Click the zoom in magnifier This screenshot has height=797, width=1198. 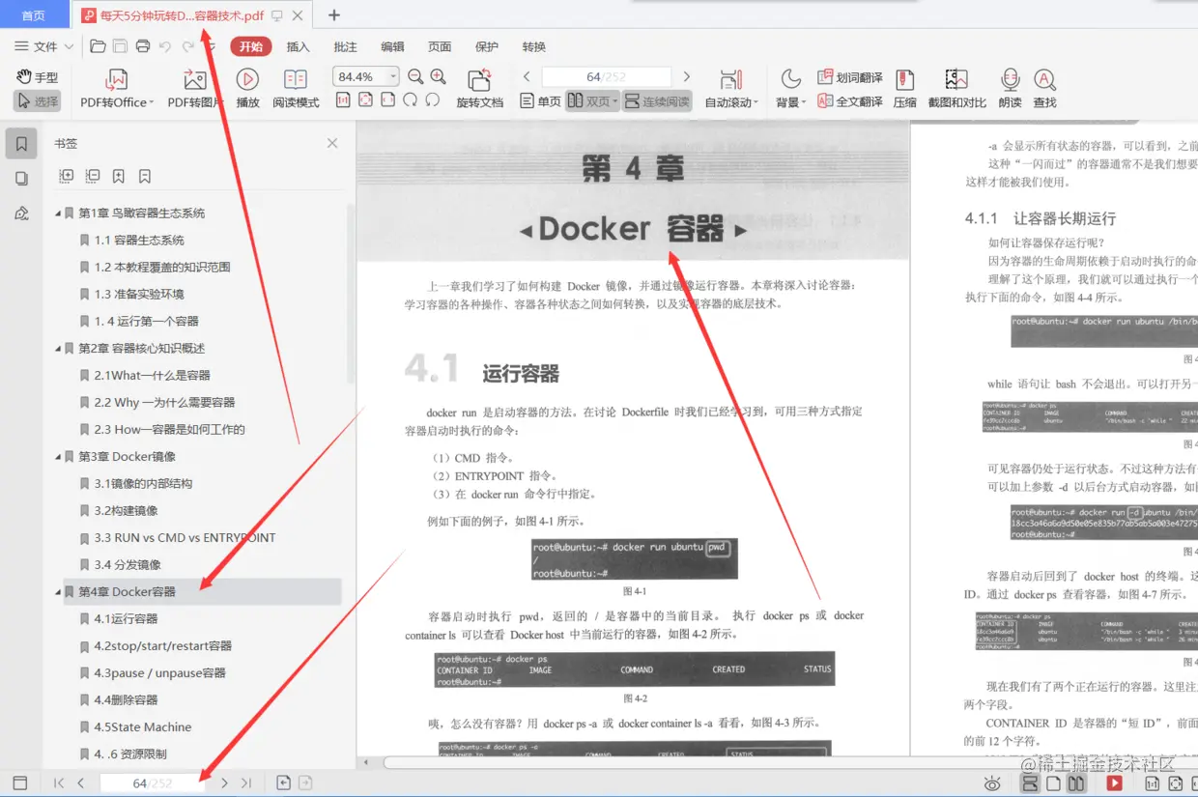pos(438,77)
